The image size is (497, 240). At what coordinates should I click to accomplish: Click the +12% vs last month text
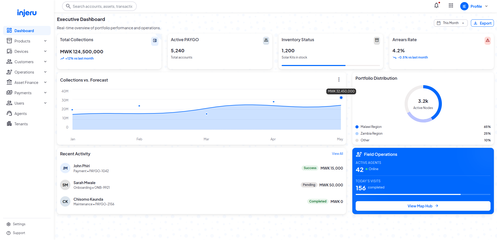point(79,59)
